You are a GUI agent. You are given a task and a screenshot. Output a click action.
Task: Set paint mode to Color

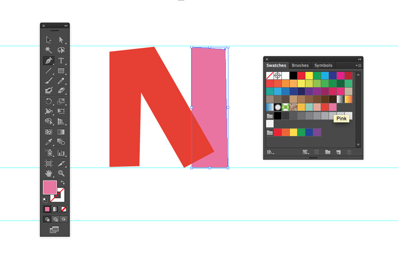(47, 209)
